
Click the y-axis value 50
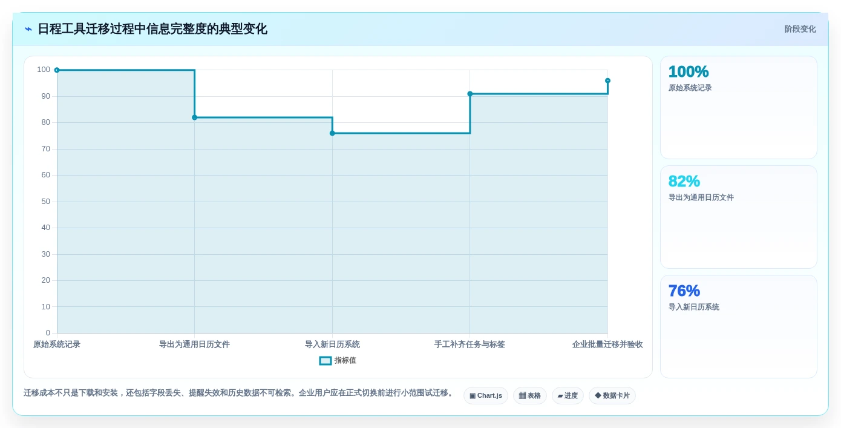pyautogui.click(x=46, y=202)
